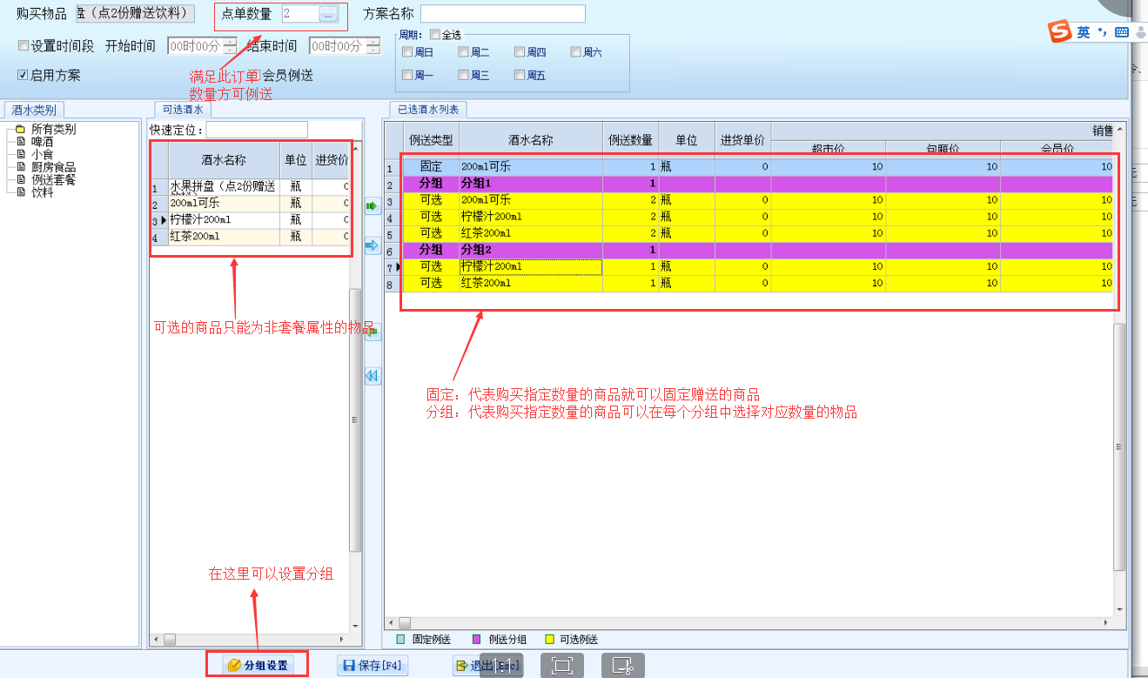
Task: Select the 饮料 category
Action: click(43, 192)
